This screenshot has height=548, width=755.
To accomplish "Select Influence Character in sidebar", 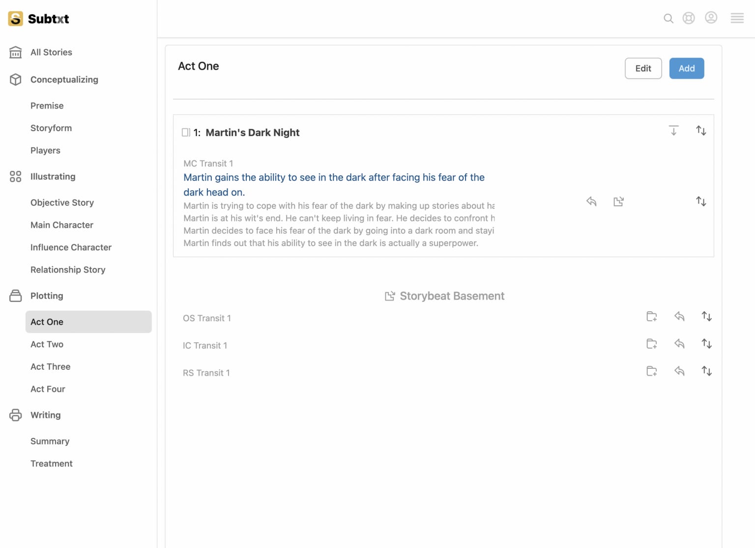I will point(71,247).
